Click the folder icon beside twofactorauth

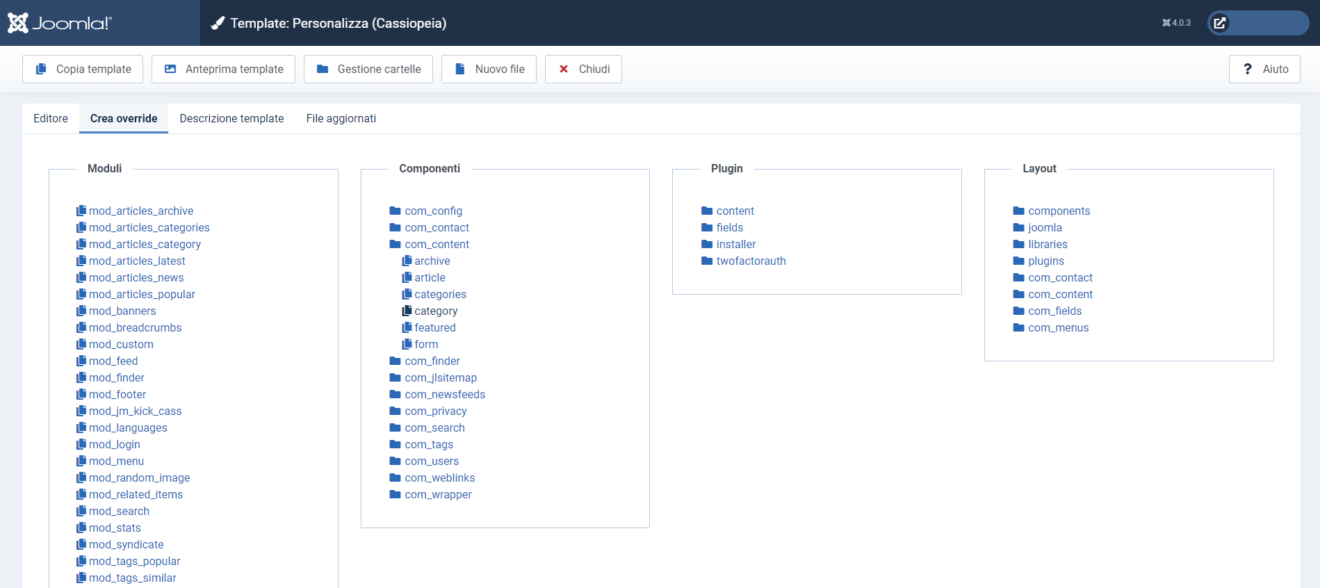pos(707,261)
